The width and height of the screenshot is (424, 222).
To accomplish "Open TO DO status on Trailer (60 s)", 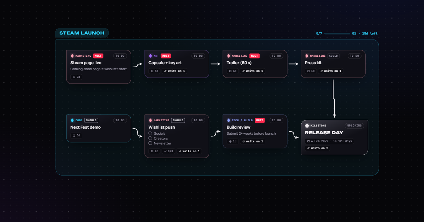I will pos(276,56).
